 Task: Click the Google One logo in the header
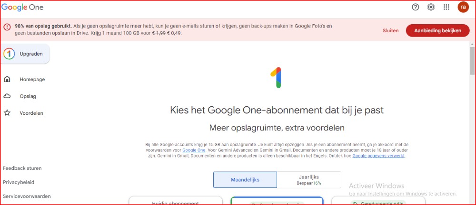click(x=22, y=7)
